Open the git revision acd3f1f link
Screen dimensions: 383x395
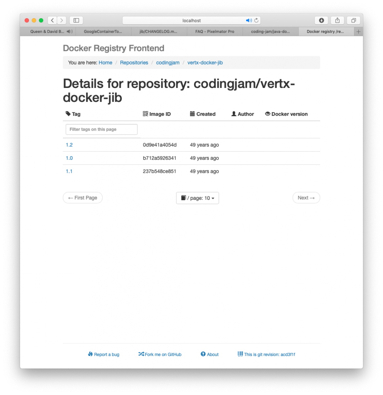(270, 354)
